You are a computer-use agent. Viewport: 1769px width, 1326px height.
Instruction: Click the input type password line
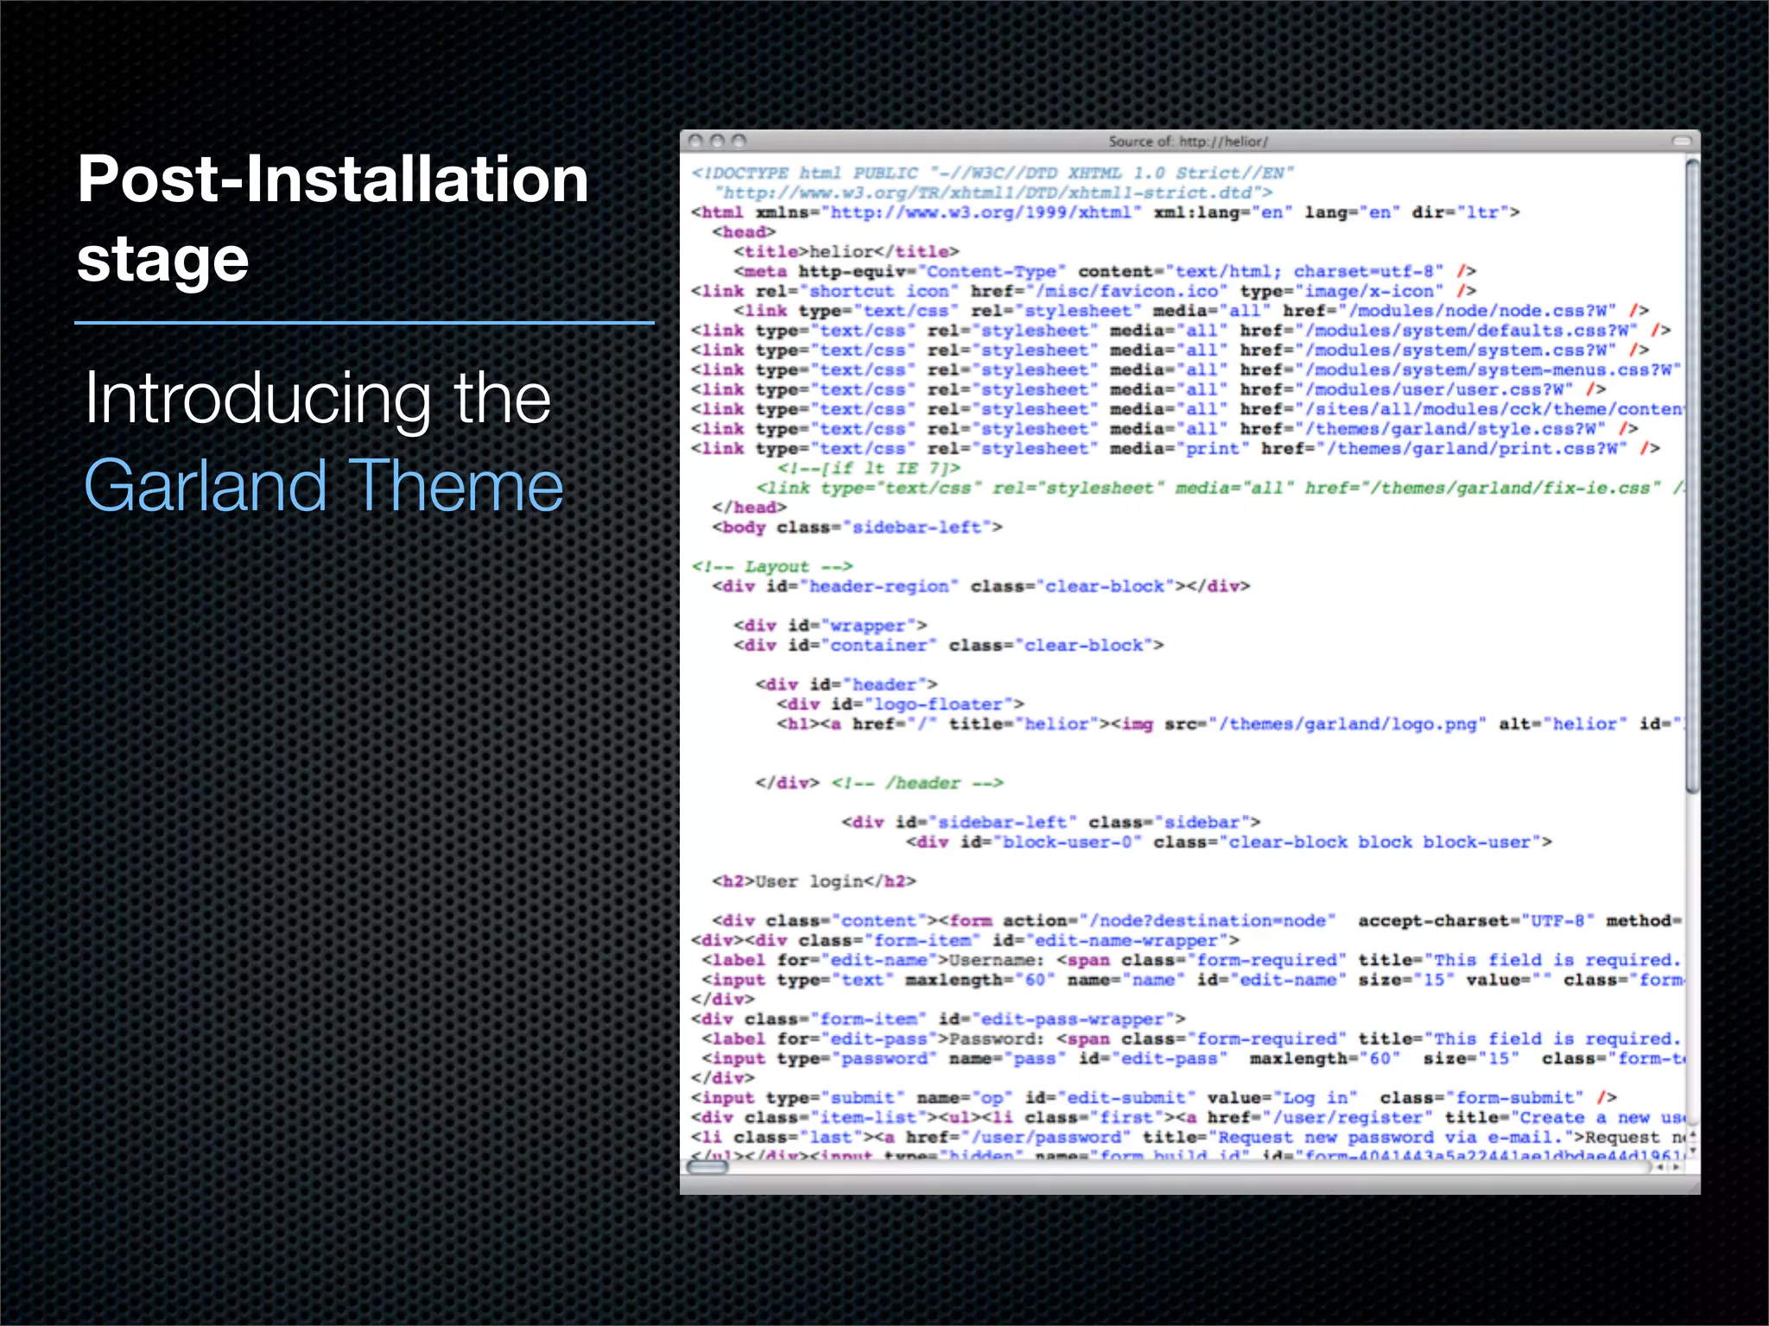coord(1192,1059)
